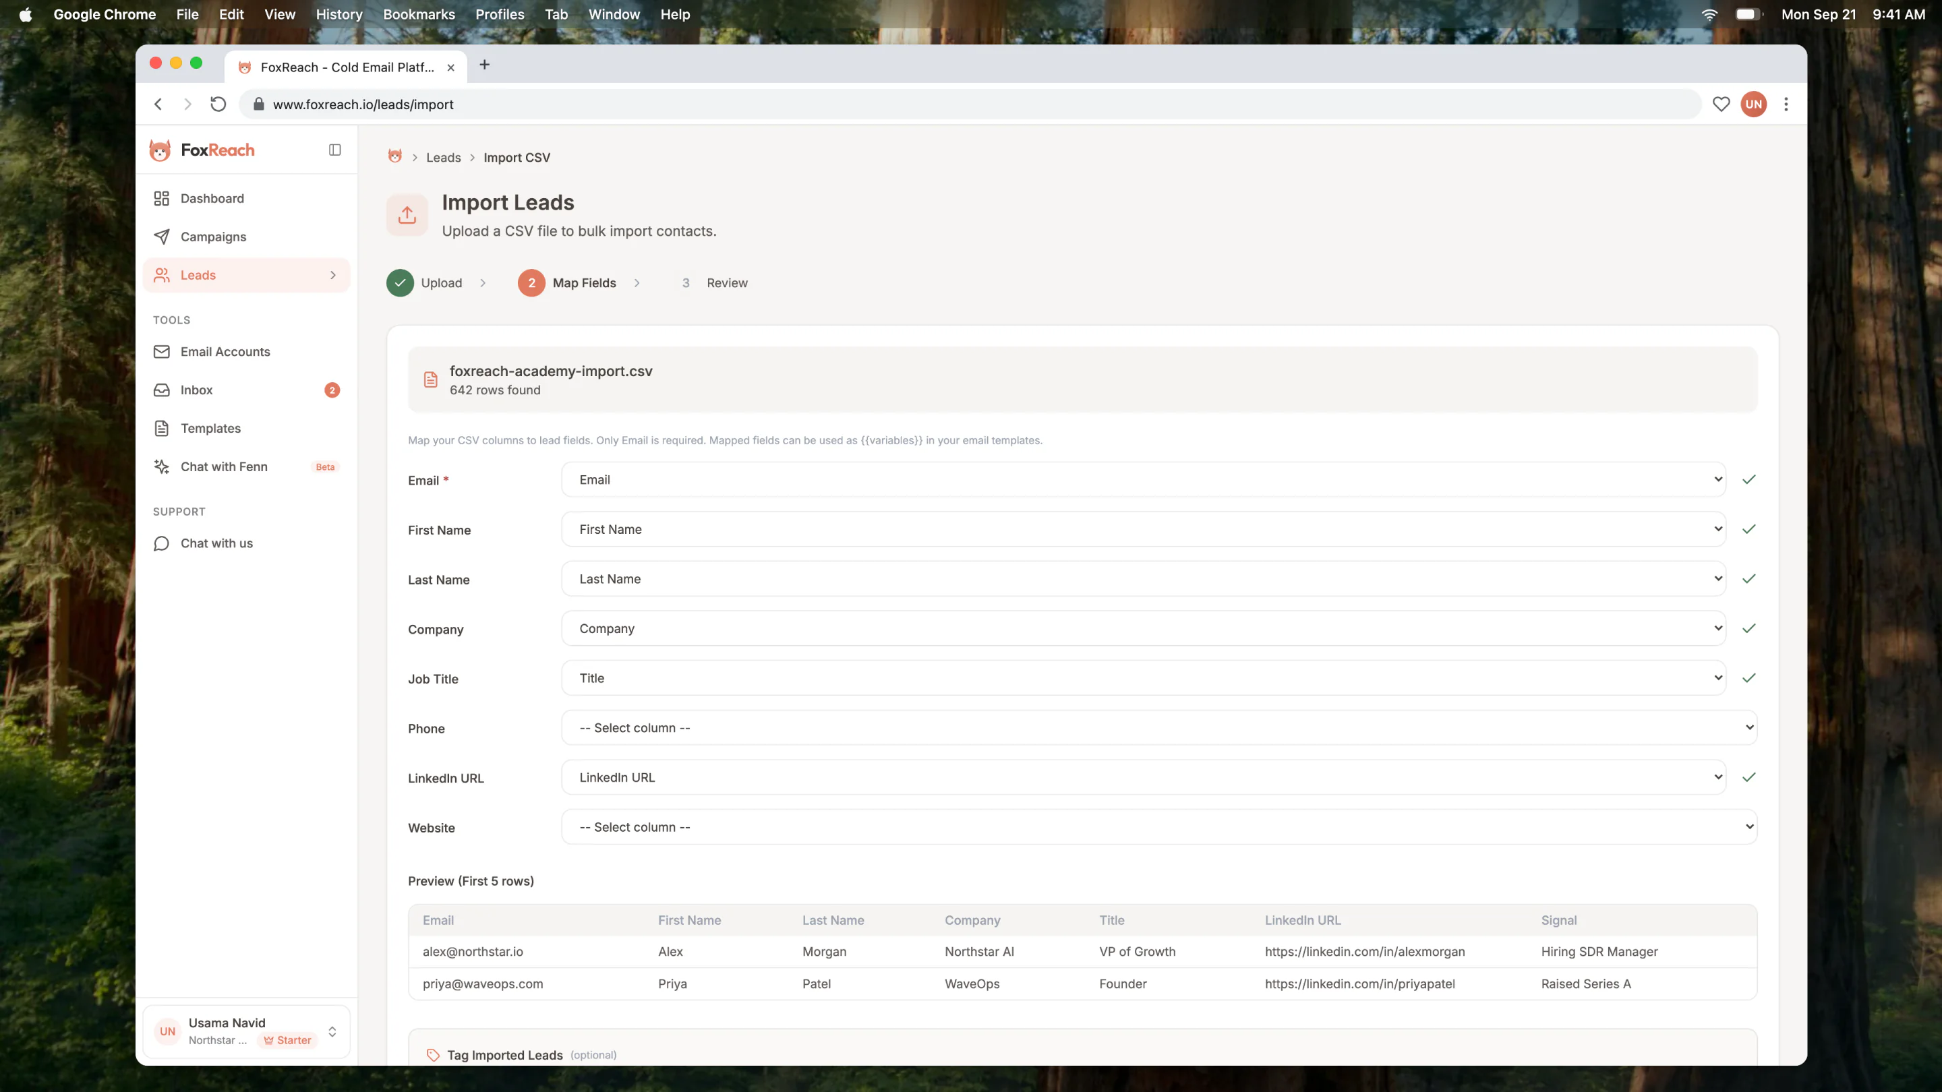This screenshot has width=1942, height=1092.
Task: Open Campaigns in sidebar
Action: (247, 237)
